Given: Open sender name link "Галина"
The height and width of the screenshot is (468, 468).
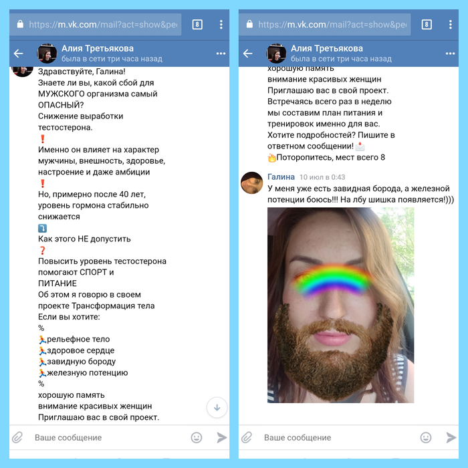Looking at the screenshot, I should pyautogui.click(x=281, y=177).
